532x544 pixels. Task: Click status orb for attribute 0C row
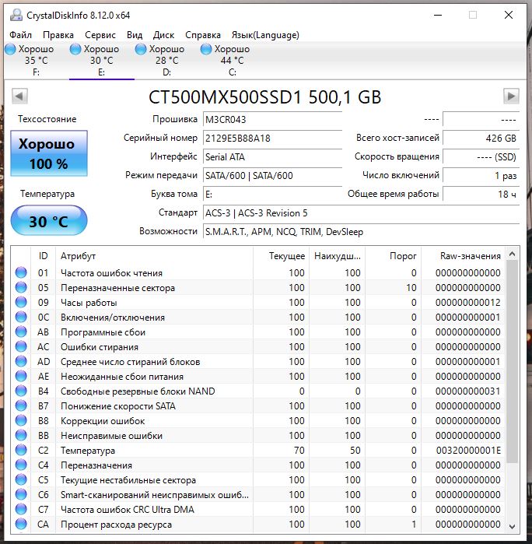[x=21, y=317]
